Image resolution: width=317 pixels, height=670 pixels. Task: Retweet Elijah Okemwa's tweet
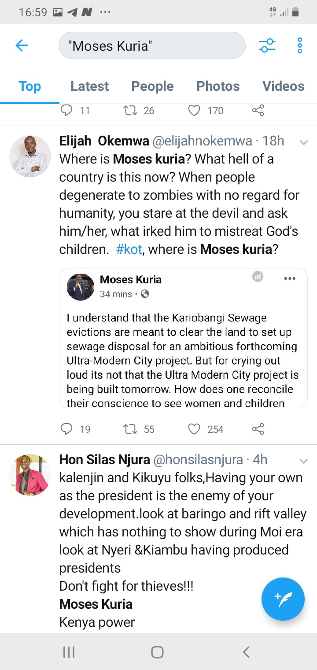(x=130, y=429)
